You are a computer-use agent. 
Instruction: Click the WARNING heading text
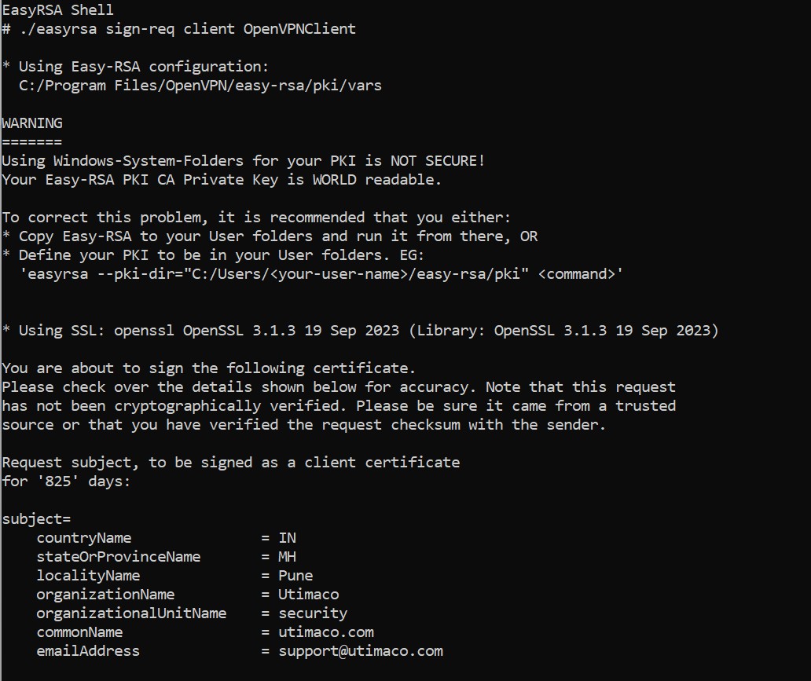pyautogui.click(x=32, y=123)
